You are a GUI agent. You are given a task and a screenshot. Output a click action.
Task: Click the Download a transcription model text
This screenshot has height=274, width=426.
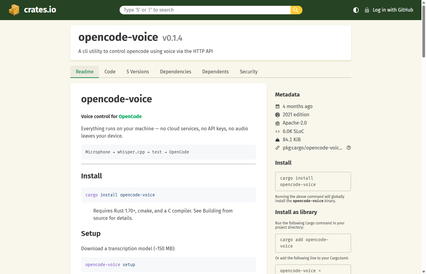click(128, 249)
